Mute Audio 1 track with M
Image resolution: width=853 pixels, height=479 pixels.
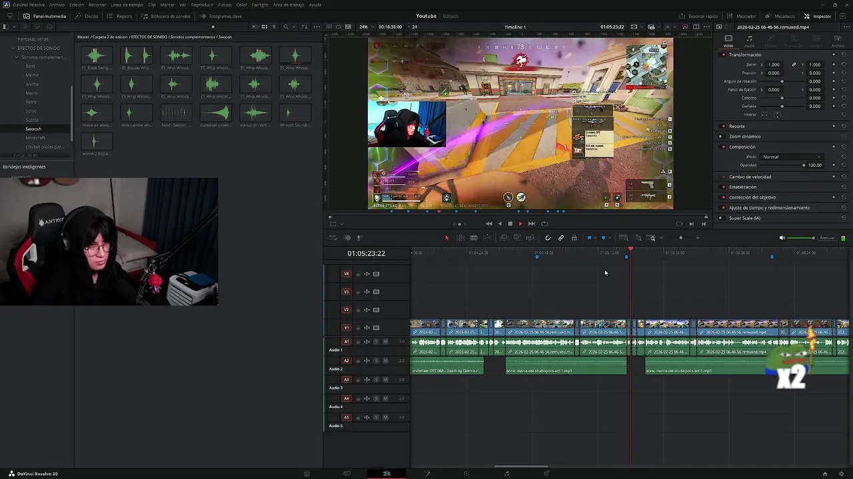point(385,342)
